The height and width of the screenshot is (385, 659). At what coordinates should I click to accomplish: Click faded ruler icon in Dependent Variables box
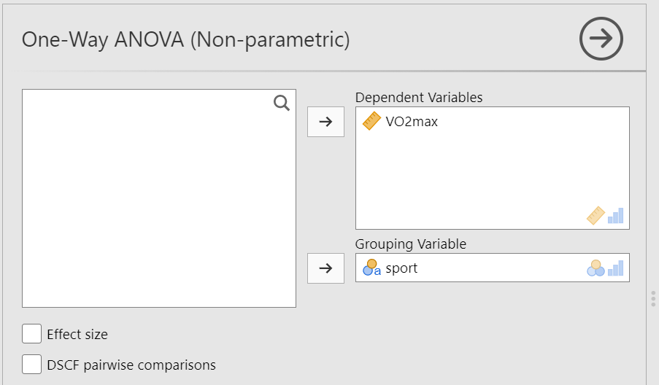596,215
